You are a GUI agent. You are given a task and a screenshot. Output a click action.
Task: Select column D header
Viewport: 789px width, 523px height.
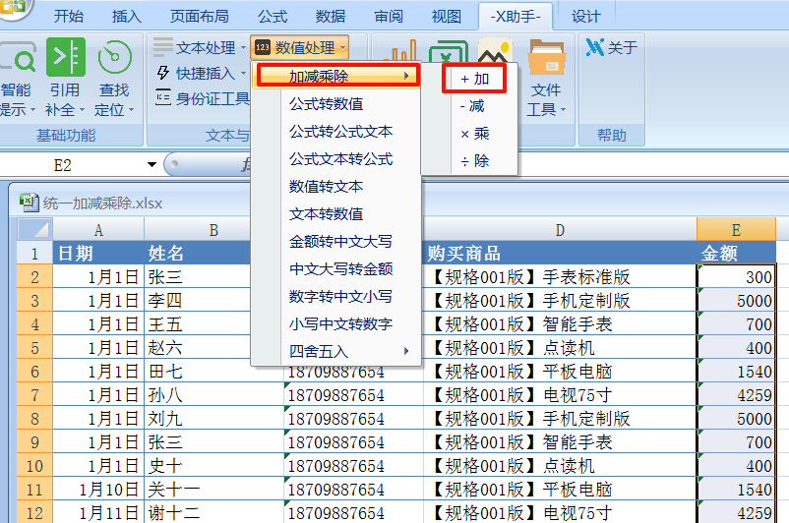(560, 230)
